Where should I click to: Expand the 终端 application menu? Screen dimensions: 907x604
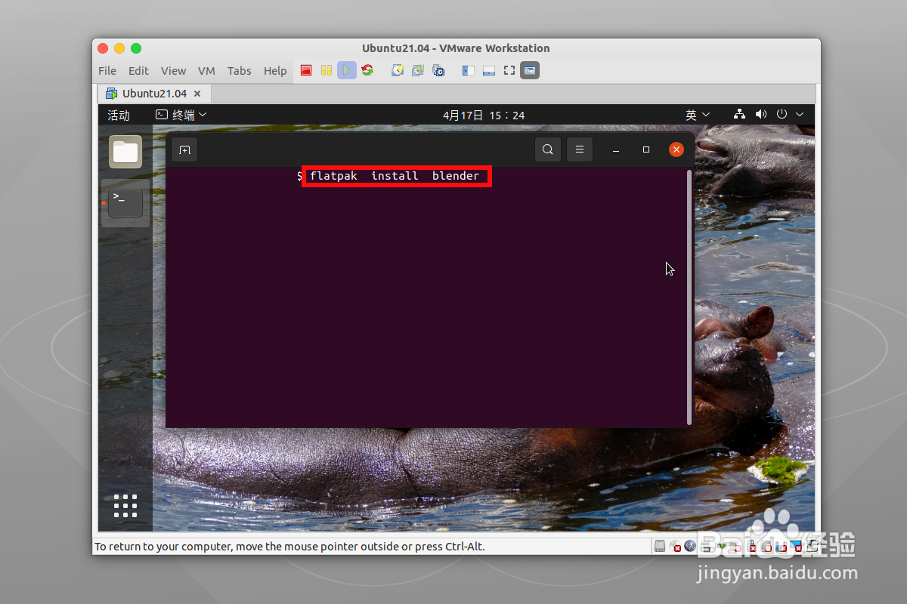pos(180,114)
